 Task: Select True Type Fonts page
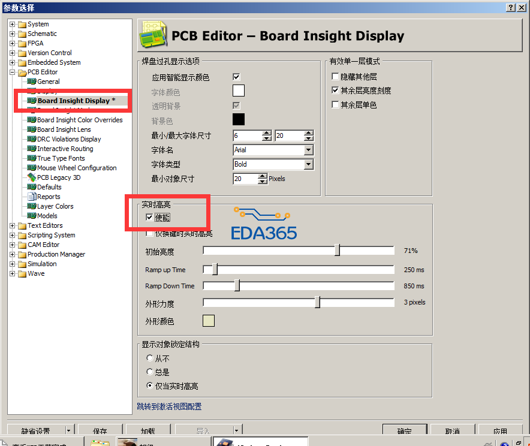pos(61,158)
